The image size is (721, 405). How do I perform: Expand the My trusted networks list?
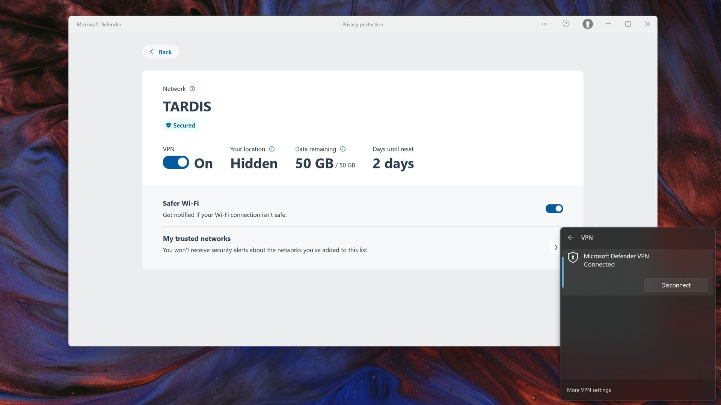[x=556, y=247]
